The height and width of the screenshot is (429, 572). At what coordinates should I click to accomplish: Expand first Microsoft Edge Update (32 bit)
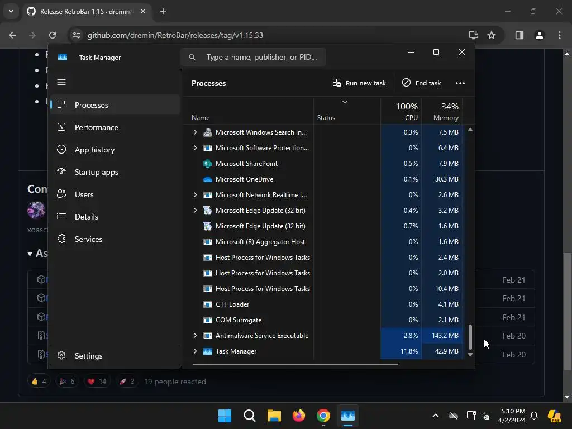click(195, 211)
